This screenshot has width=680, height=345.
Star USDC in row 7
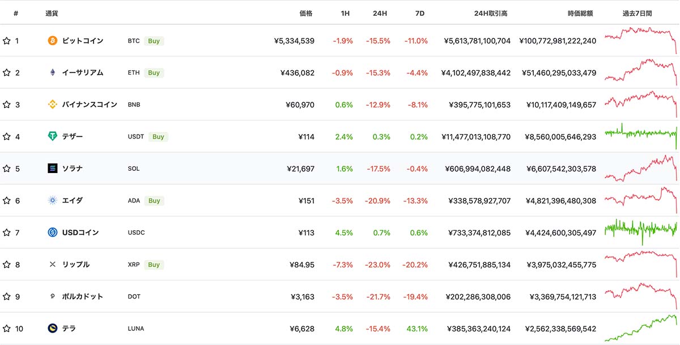pos(7,232)
